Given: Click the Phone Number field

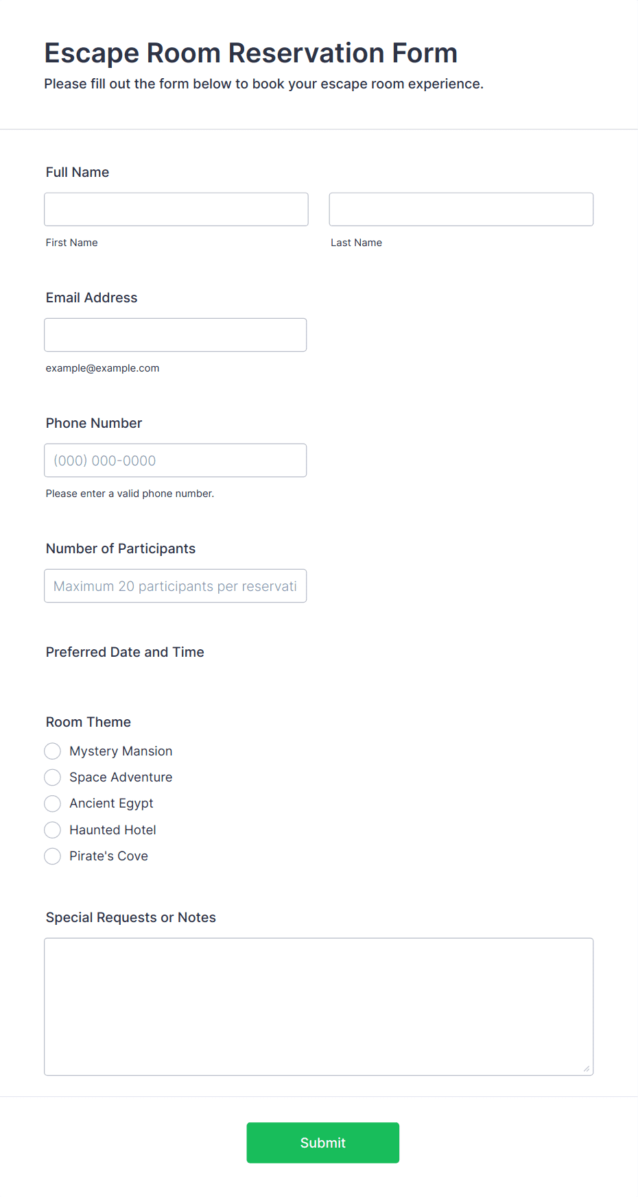Looking at the screenshot, I should [176, 460].
